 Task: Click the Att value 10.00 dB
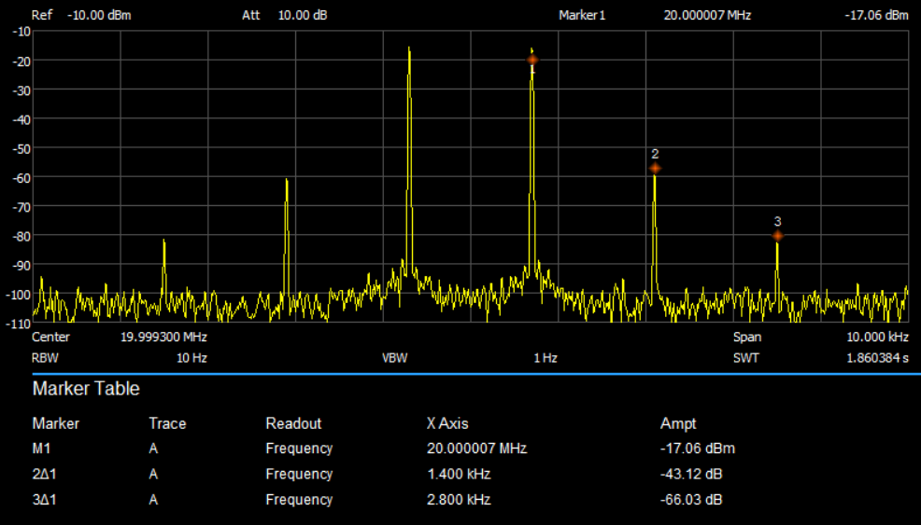point(303,16)
